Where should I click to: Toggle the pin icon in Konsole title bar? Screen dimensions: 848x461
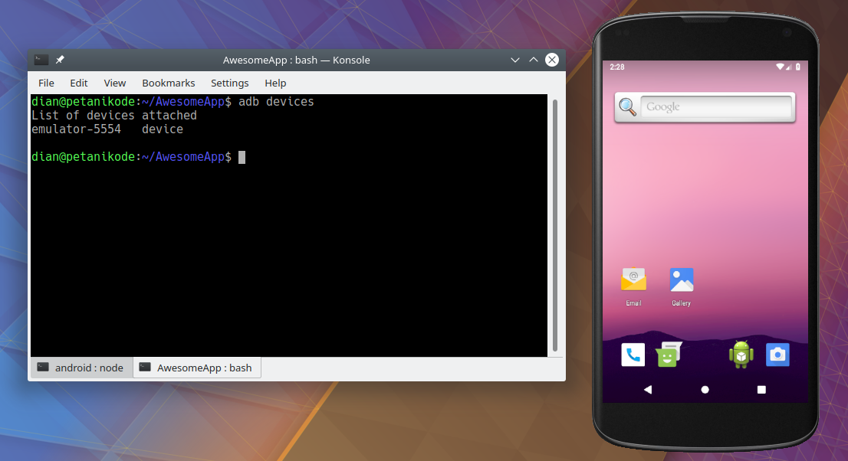click(x=60, y=60)
